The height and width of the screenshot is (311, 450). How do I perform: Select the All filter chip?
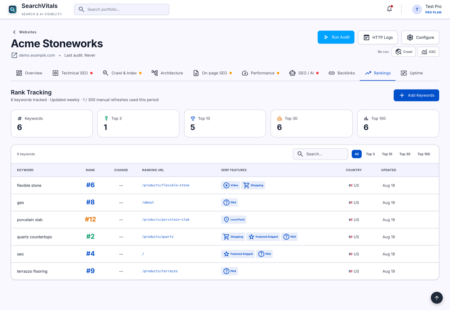(x=356, y=154)
